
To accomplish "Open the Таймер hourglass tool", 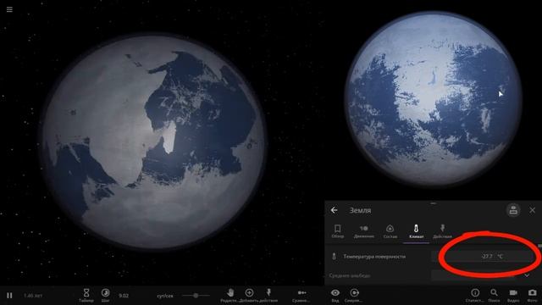I will coord(86,295).
